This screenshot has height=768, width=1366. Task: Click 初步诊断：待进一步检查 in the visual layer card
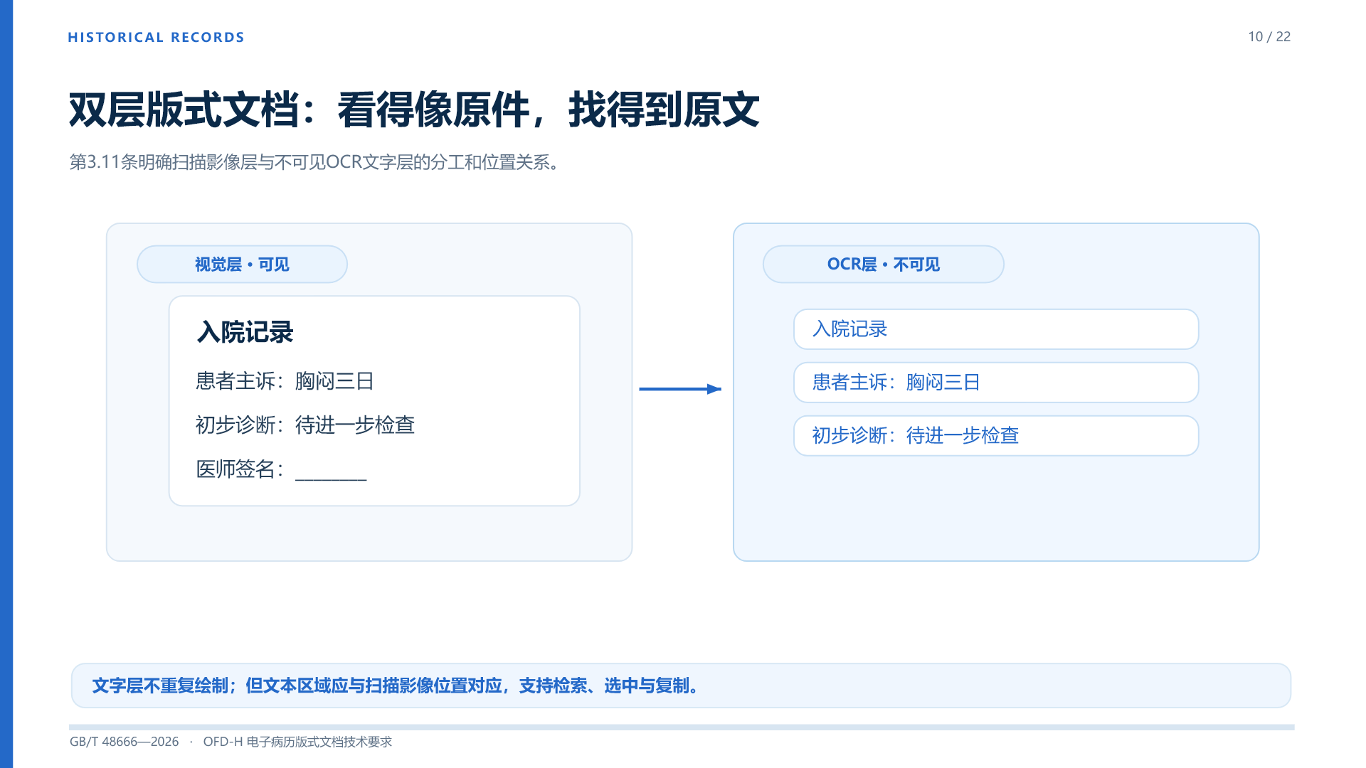(305, 425)
